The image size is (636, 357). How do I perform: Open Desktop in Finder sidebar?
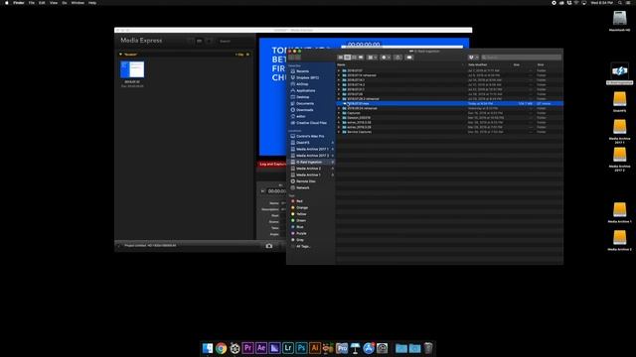pyautogui.click(x=302, y=97)
